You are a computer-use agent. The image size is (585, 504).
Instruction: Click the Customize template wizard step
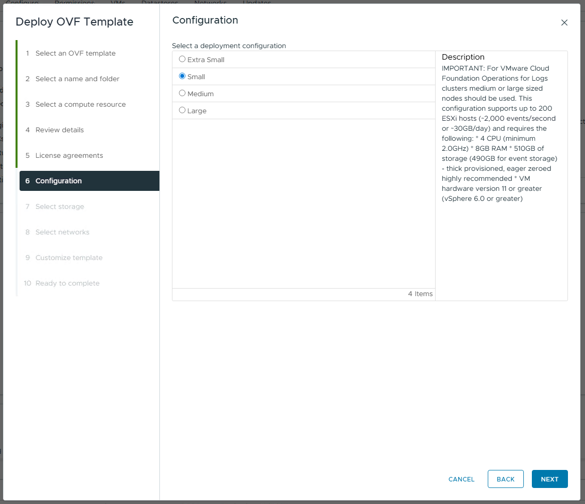point(69,258)
